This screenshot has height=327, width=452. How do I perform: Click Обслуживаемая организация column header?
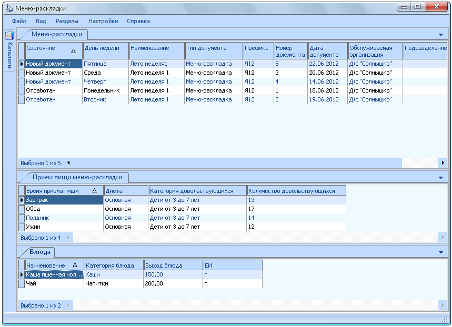click(x=375, y=51)
